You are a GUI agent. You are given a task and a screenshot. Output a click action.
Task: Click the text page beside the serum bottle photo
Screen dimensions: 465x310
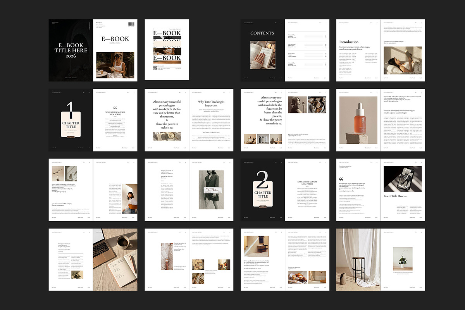coord(403,120)
